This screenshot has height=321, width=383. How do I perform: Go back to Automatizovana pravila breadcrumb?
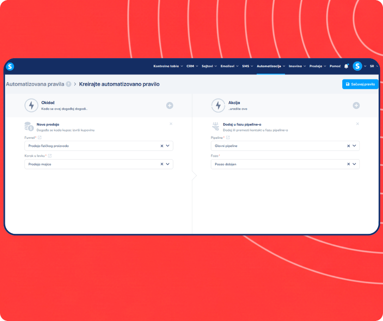pyautogui.click(x=35, y=84)
